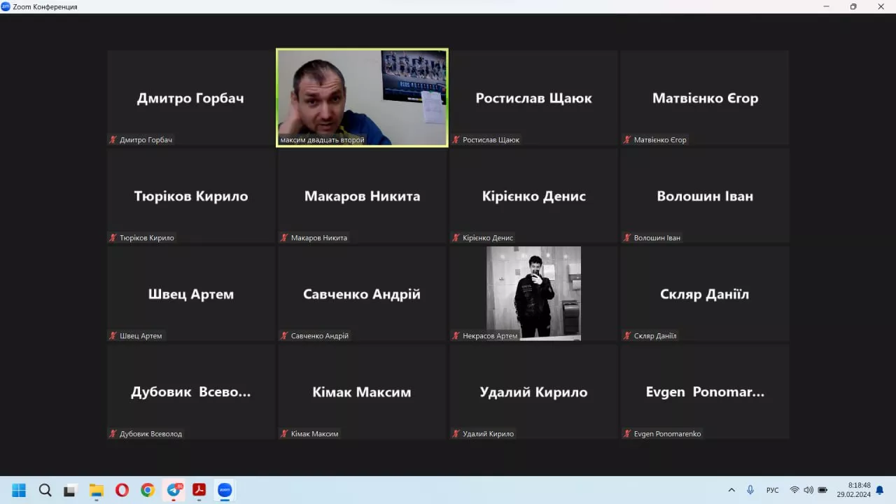
Task: Switch input language via РУС indicator
Action: [773, 490]
